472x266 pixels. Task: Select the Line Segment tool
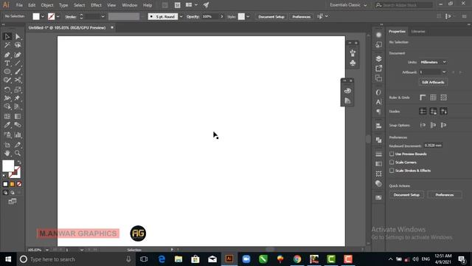(x=18, y=64)
